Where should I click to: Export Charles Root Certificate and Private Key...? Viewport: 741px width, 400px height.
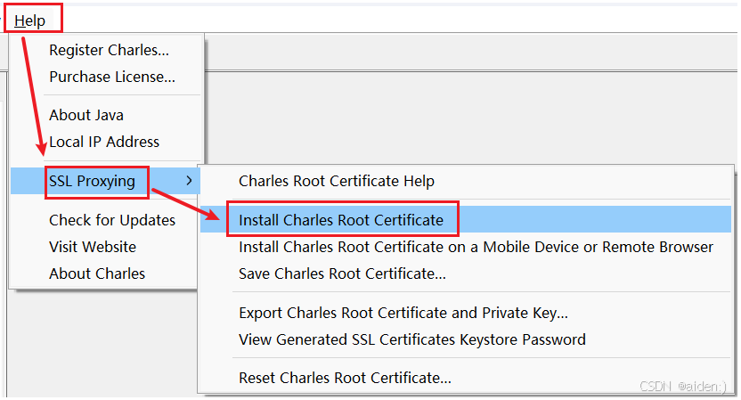(403, 313)
